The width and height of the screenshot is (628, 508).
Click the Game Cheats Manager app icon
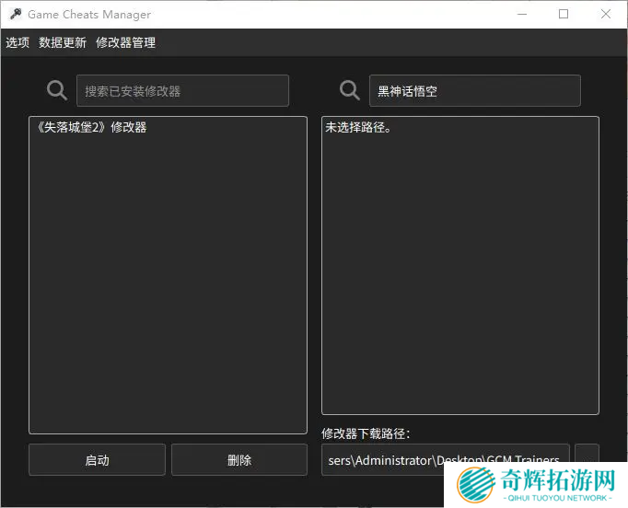pyautogui.click(x=15, y=15)
